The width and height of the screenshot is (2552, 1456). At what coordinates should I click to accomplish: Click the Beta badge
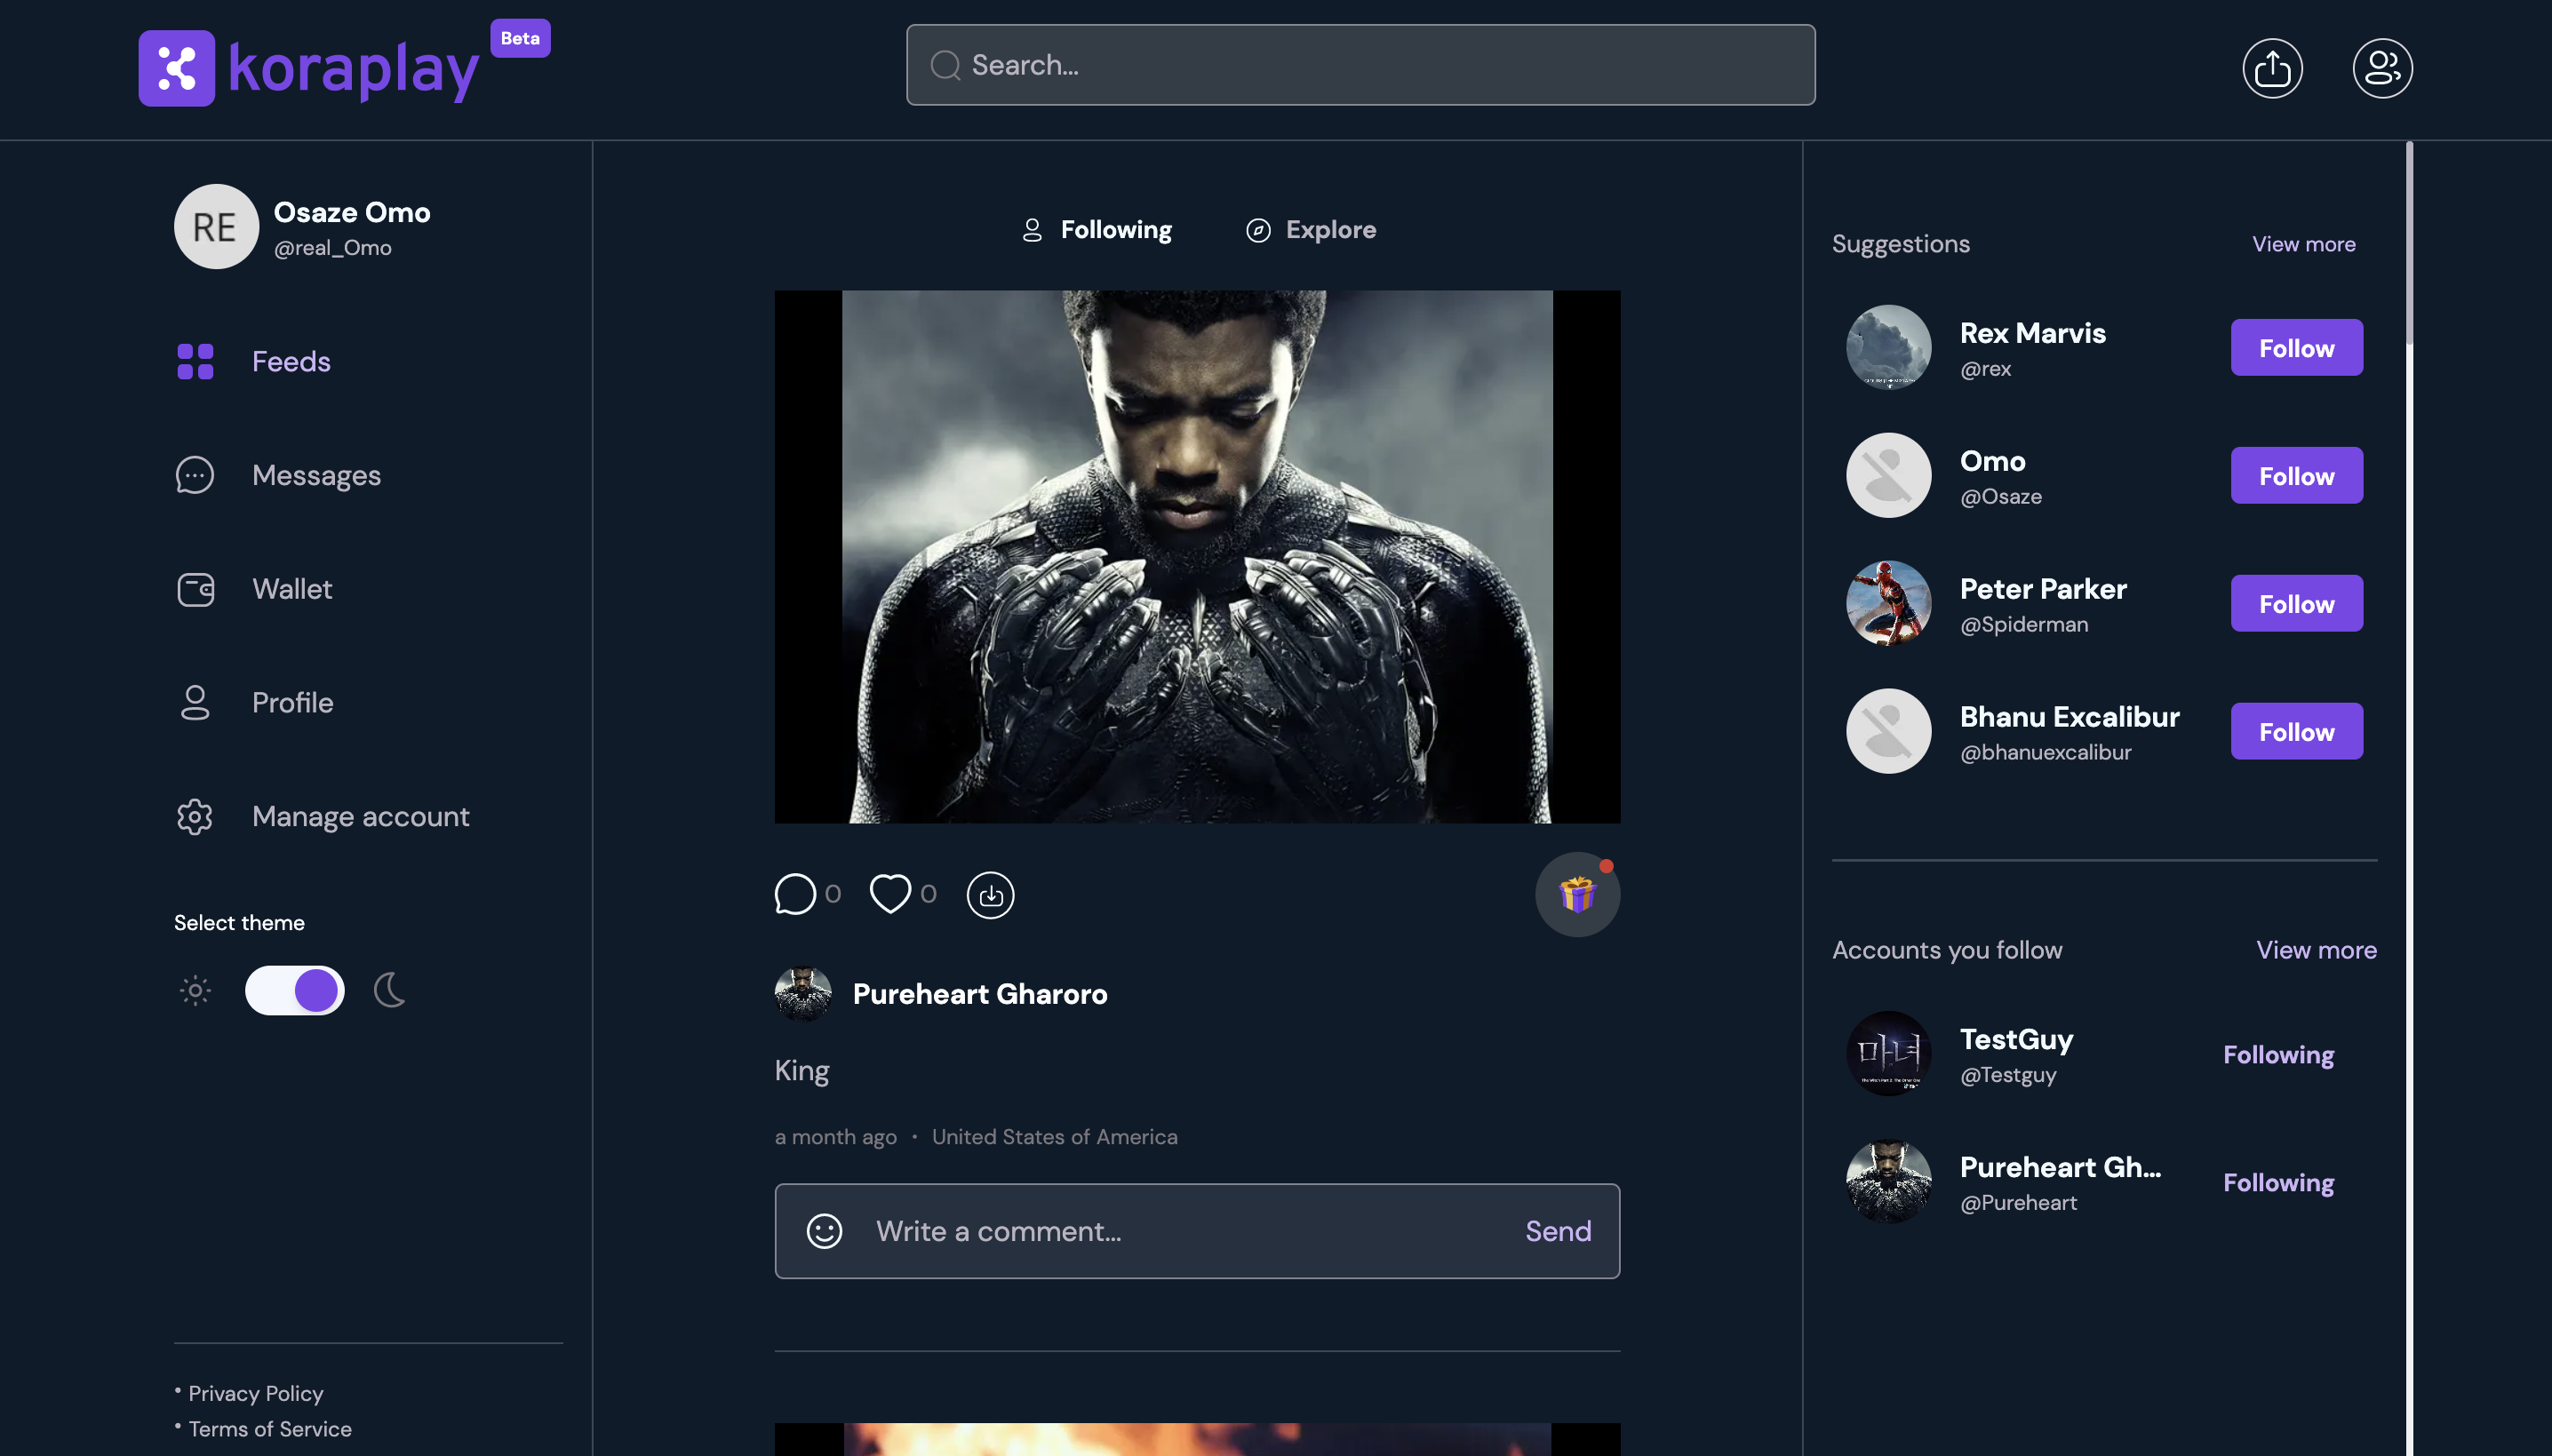520,38
